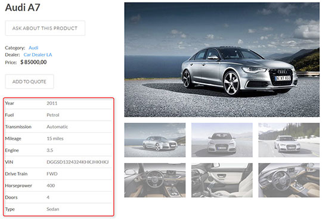Click the Type row value Sedan
The height and width of the screenshot is (219, 322).
(x=53, y=209)
